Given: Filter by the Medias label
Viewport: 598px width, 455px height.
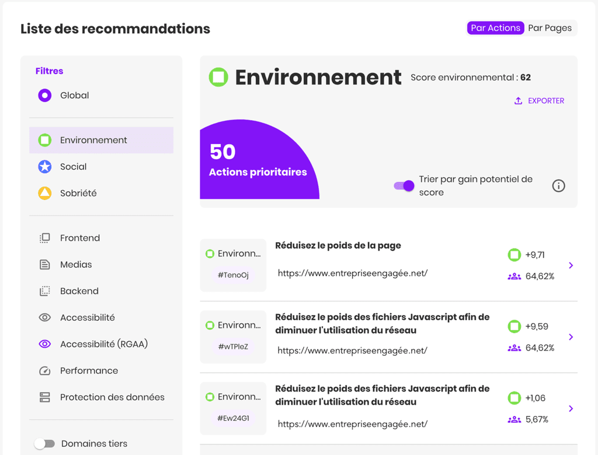Looking at the screenshot, I should [x=76, y=264].
